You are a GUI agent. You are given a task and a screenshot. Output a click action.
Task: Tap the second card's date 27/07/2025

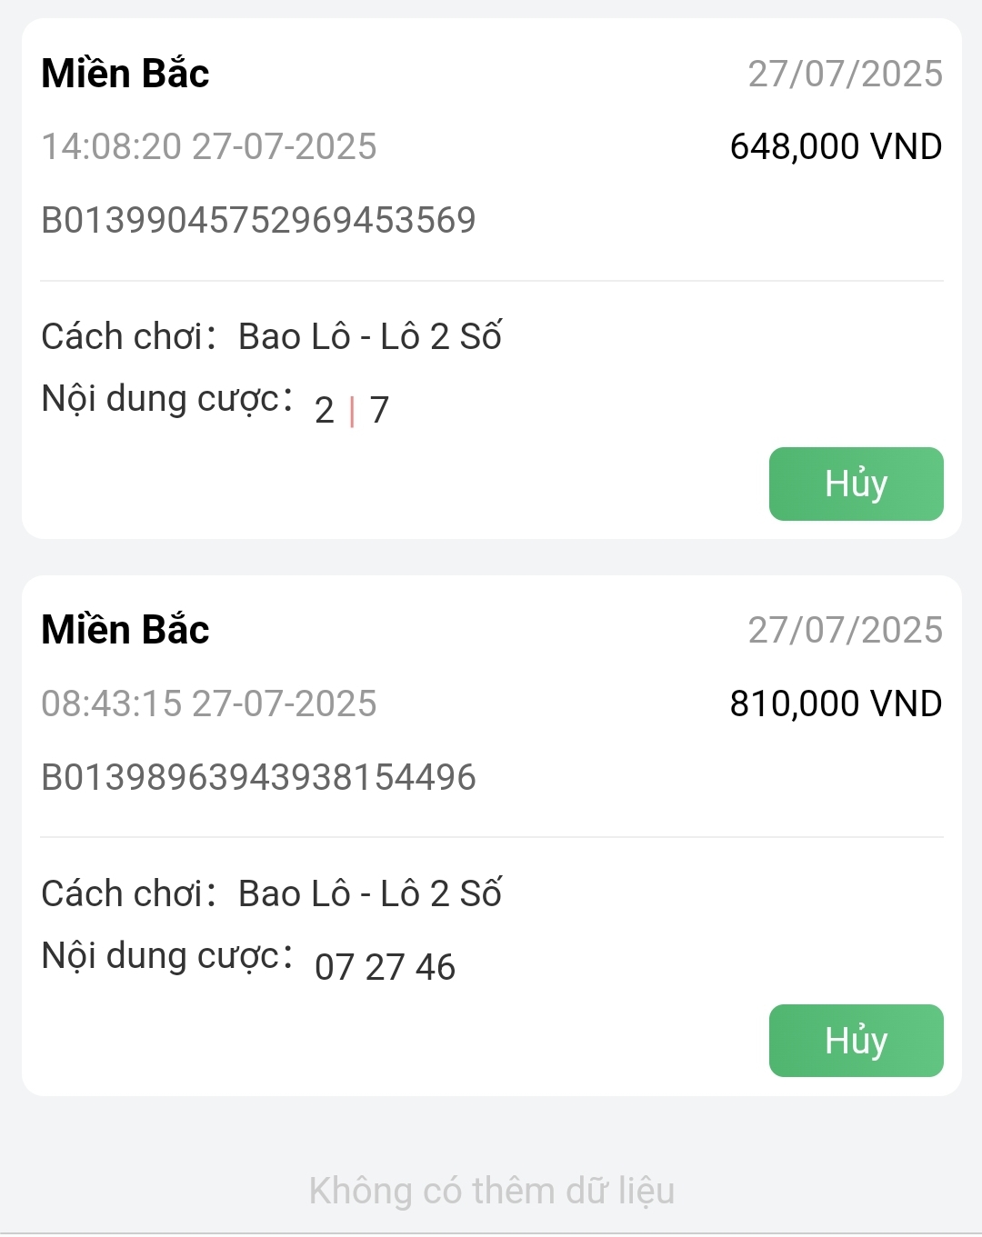point(845,630)
